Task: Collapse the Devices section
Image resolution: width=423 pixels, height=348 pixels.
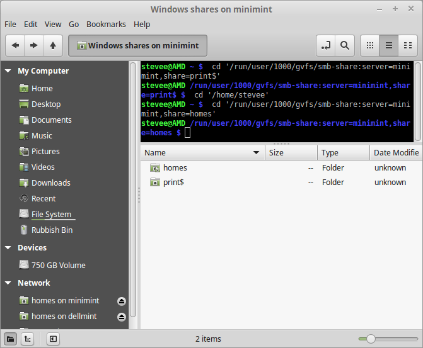Action: [8, 248]
